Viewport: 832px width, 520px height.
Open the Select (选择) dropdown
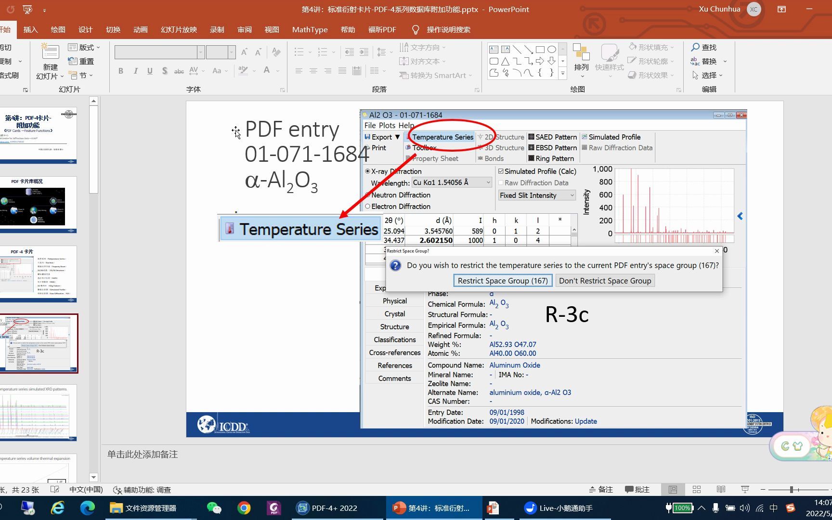tap(707, 76)
